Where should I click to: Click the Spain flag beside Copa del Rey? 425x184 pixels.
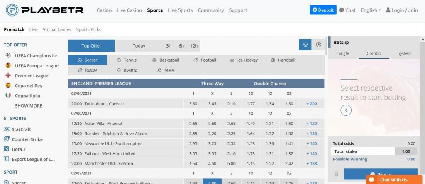coord(8,85)
